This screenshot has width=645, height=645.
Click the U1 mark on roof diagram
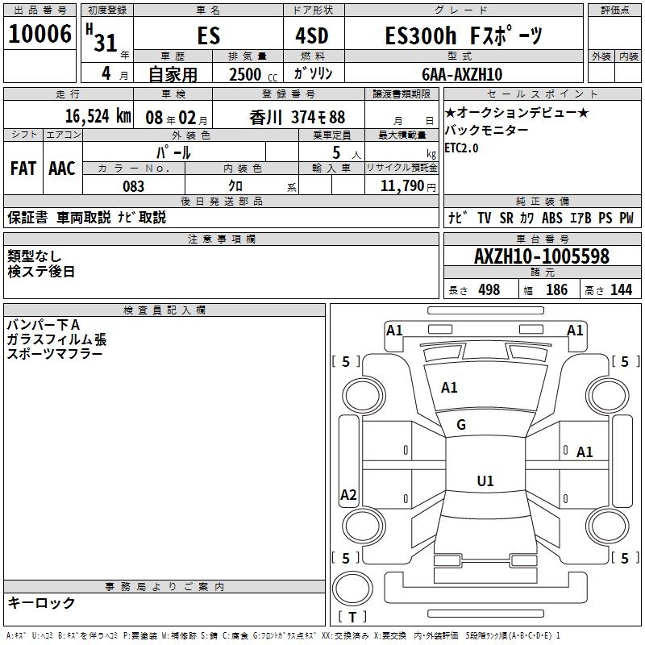tap(485, 481)
